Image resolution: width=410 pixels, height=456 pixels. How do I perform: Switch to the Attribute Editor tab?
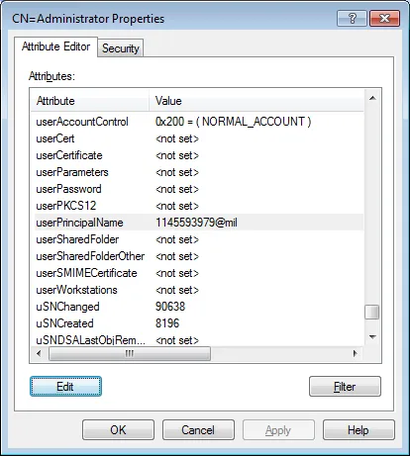[x=55, y=46]
